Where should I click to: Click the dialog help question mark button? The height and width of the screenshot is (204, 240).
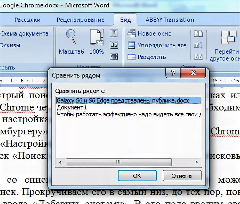click(173, 73)
